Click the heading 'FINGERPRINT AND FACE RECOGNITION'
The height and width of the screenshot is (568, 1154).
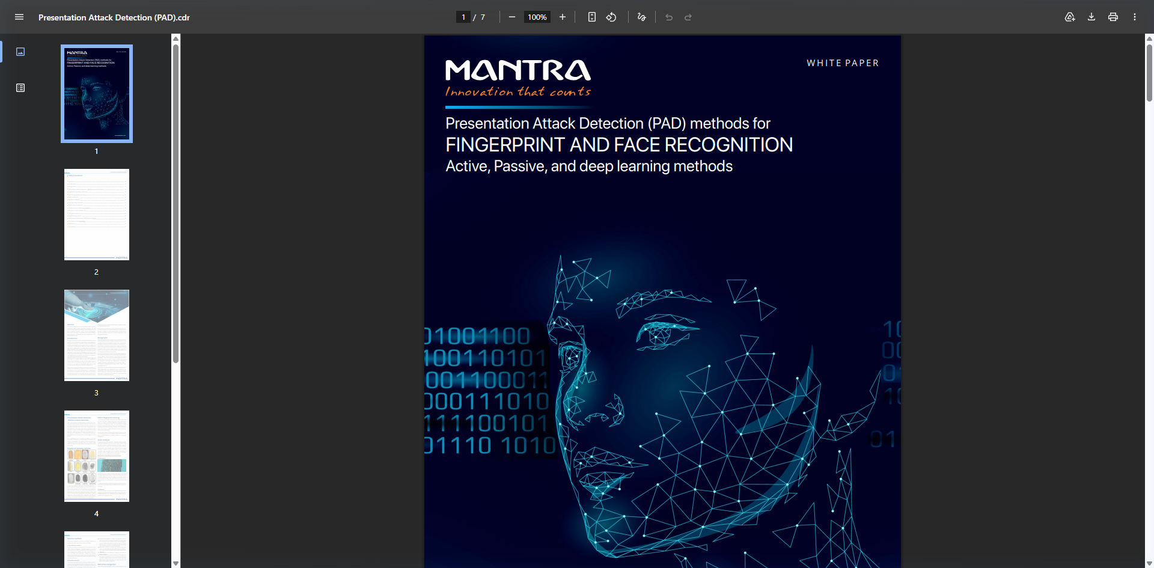tap(619, 145)
